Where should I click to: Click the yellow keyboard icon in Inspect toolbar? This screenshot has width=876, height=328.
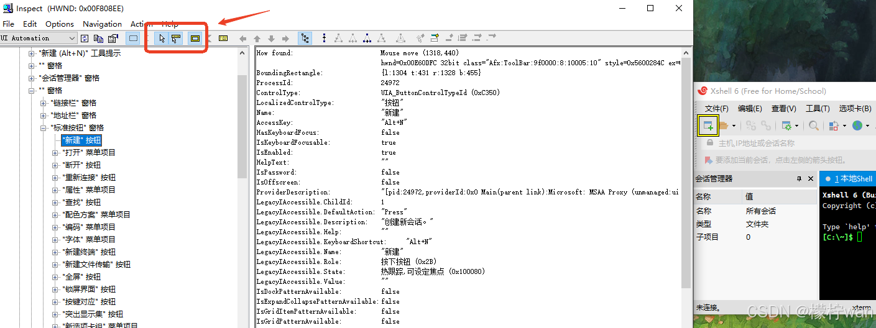(223, 39)
